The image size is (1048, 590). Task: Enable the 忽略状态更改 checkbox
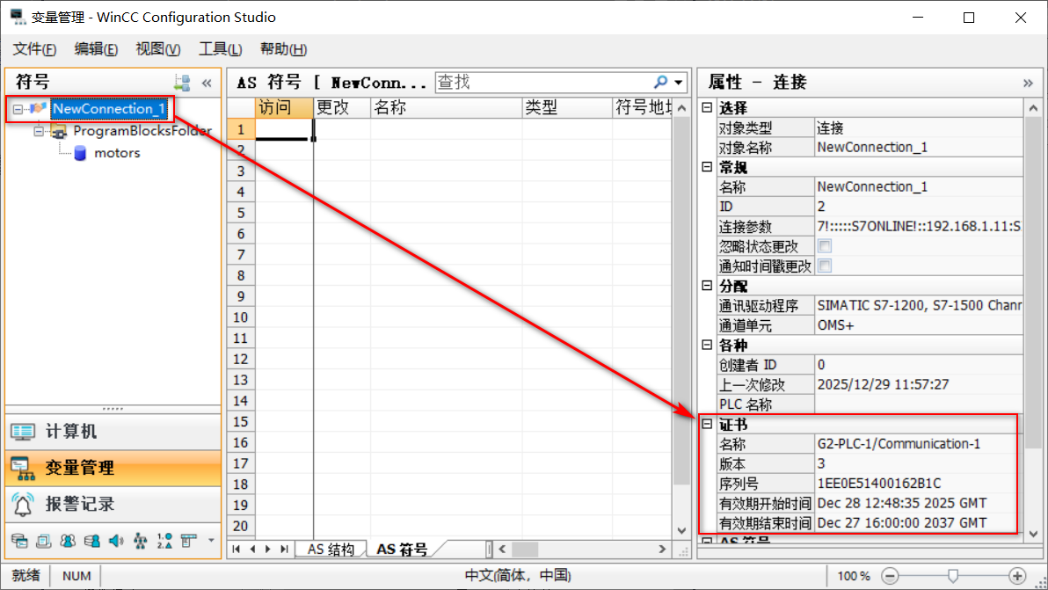tap(825, 246)
